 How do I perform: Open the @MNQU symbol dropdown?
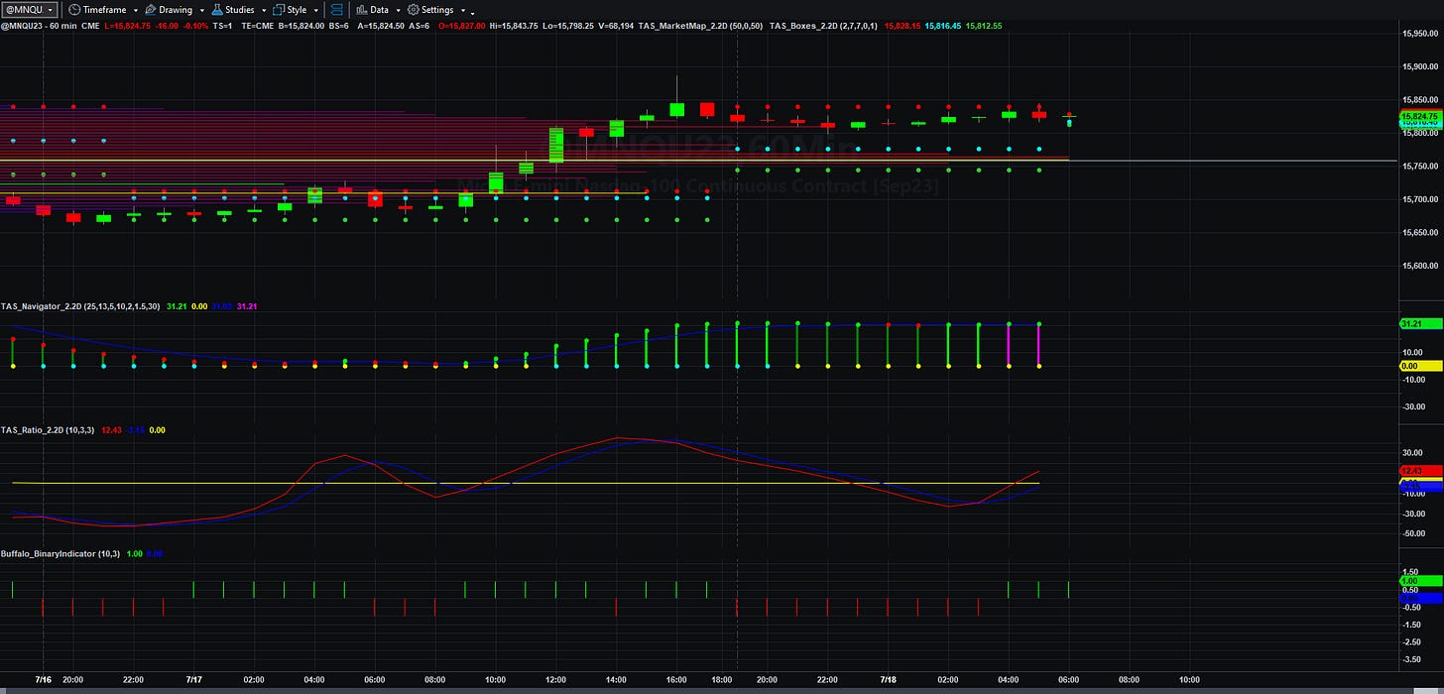click(x=30, y=10)
